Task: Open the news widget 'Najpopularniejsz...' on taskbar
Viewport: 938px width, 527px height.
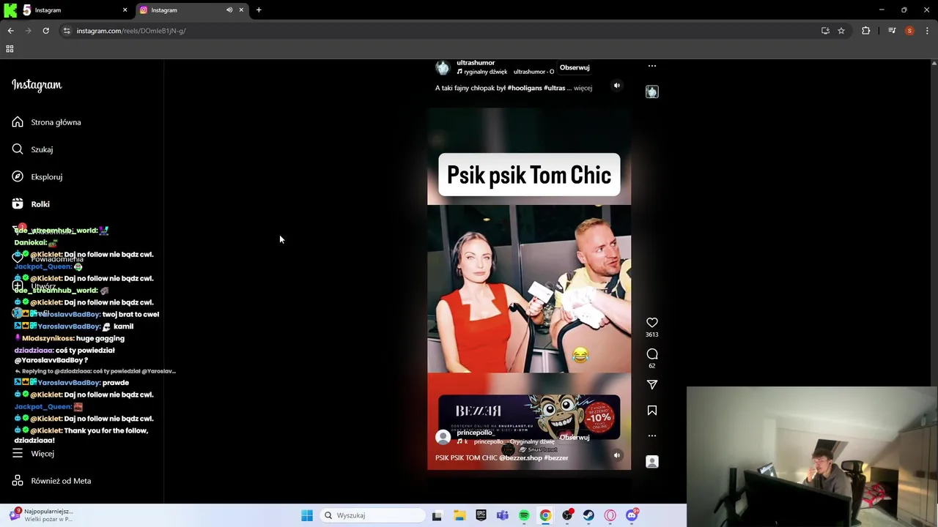Action: 41,515
